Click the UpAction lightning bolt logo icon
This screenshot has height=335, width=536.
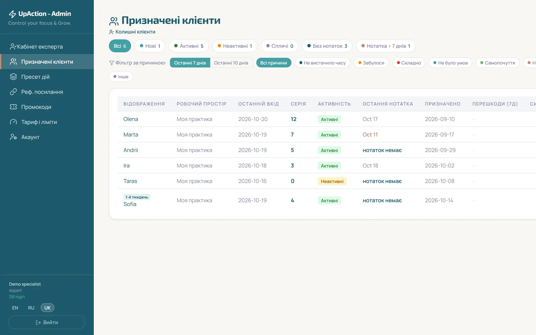point(12,14)
